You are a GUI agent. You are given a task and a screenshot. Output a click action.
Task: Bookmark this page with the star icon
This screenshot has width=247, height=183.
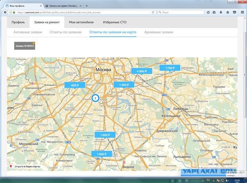point(208,12)
